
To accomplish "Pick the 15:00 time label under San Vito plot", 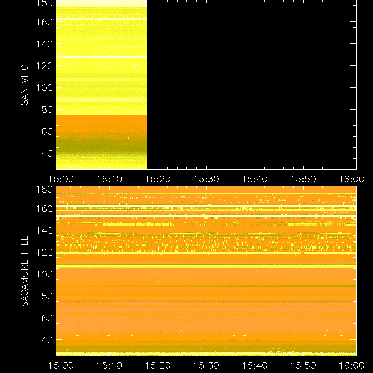I will 61,179.
